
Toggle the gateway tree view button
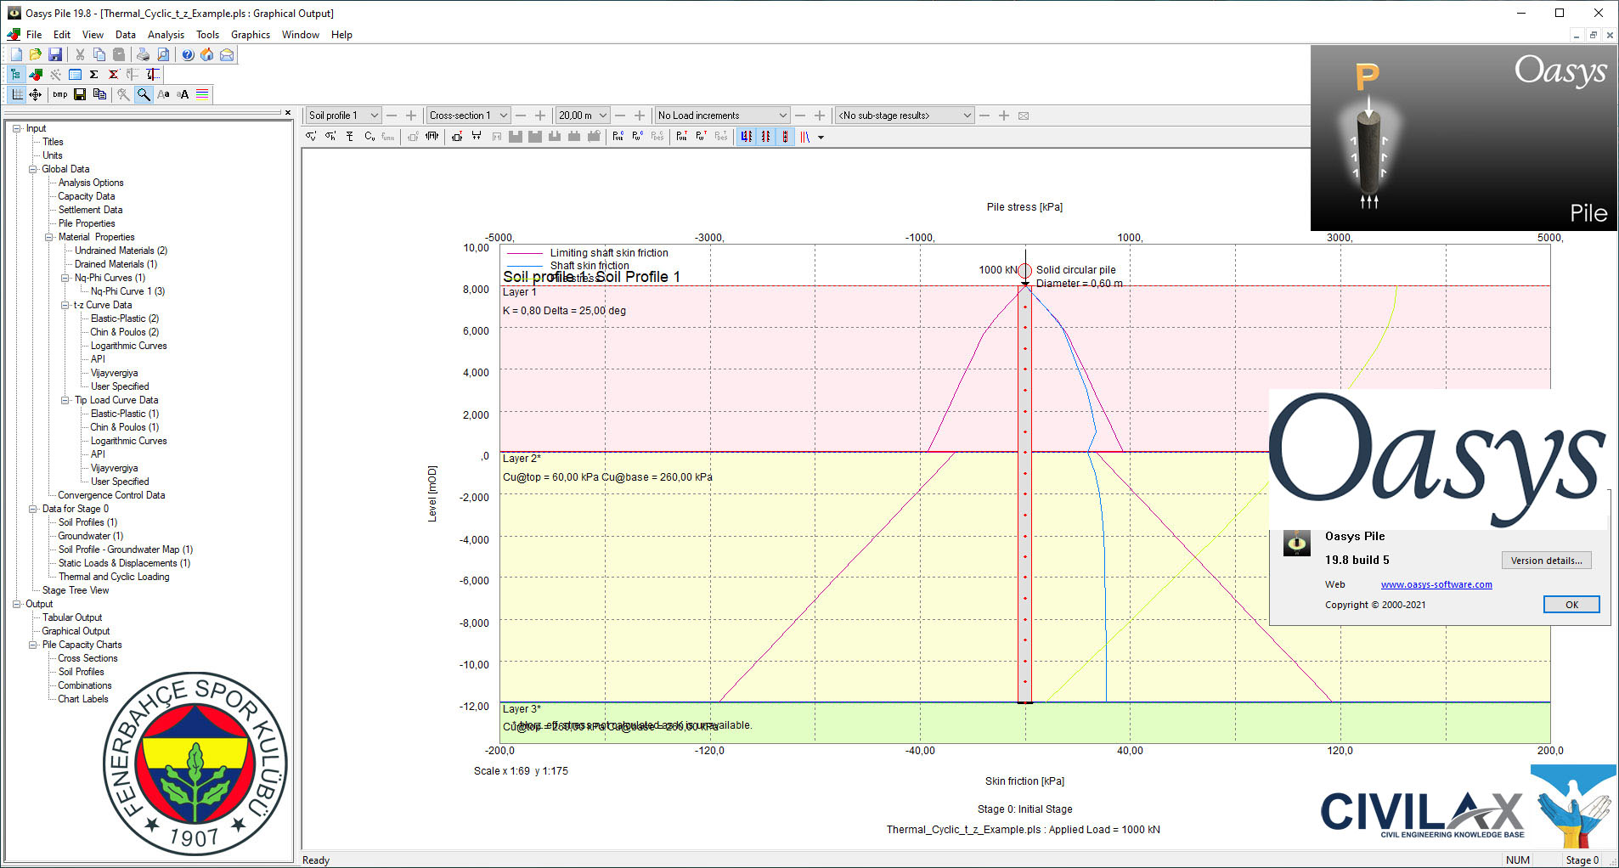click(x=15, y=75)
